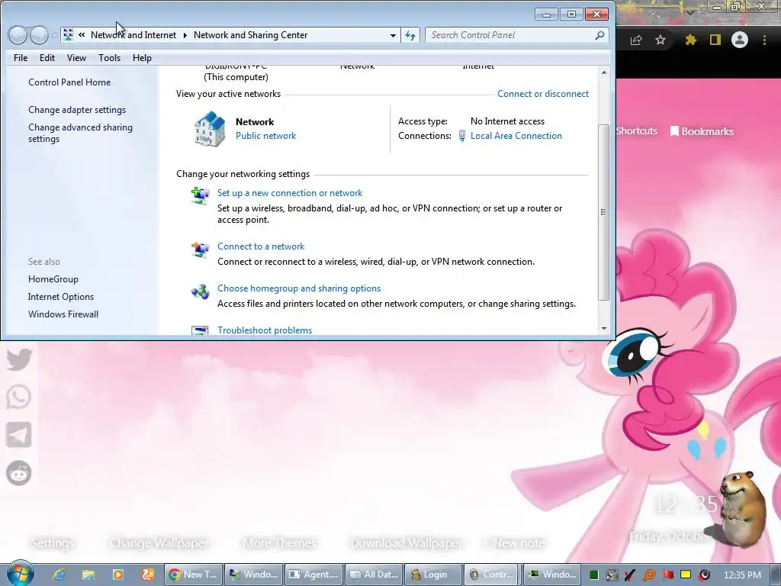This screenshot has width=781, height=586.
Task: Open Change adapter settings
Action: pyautogui.click(x=77, y=110)
